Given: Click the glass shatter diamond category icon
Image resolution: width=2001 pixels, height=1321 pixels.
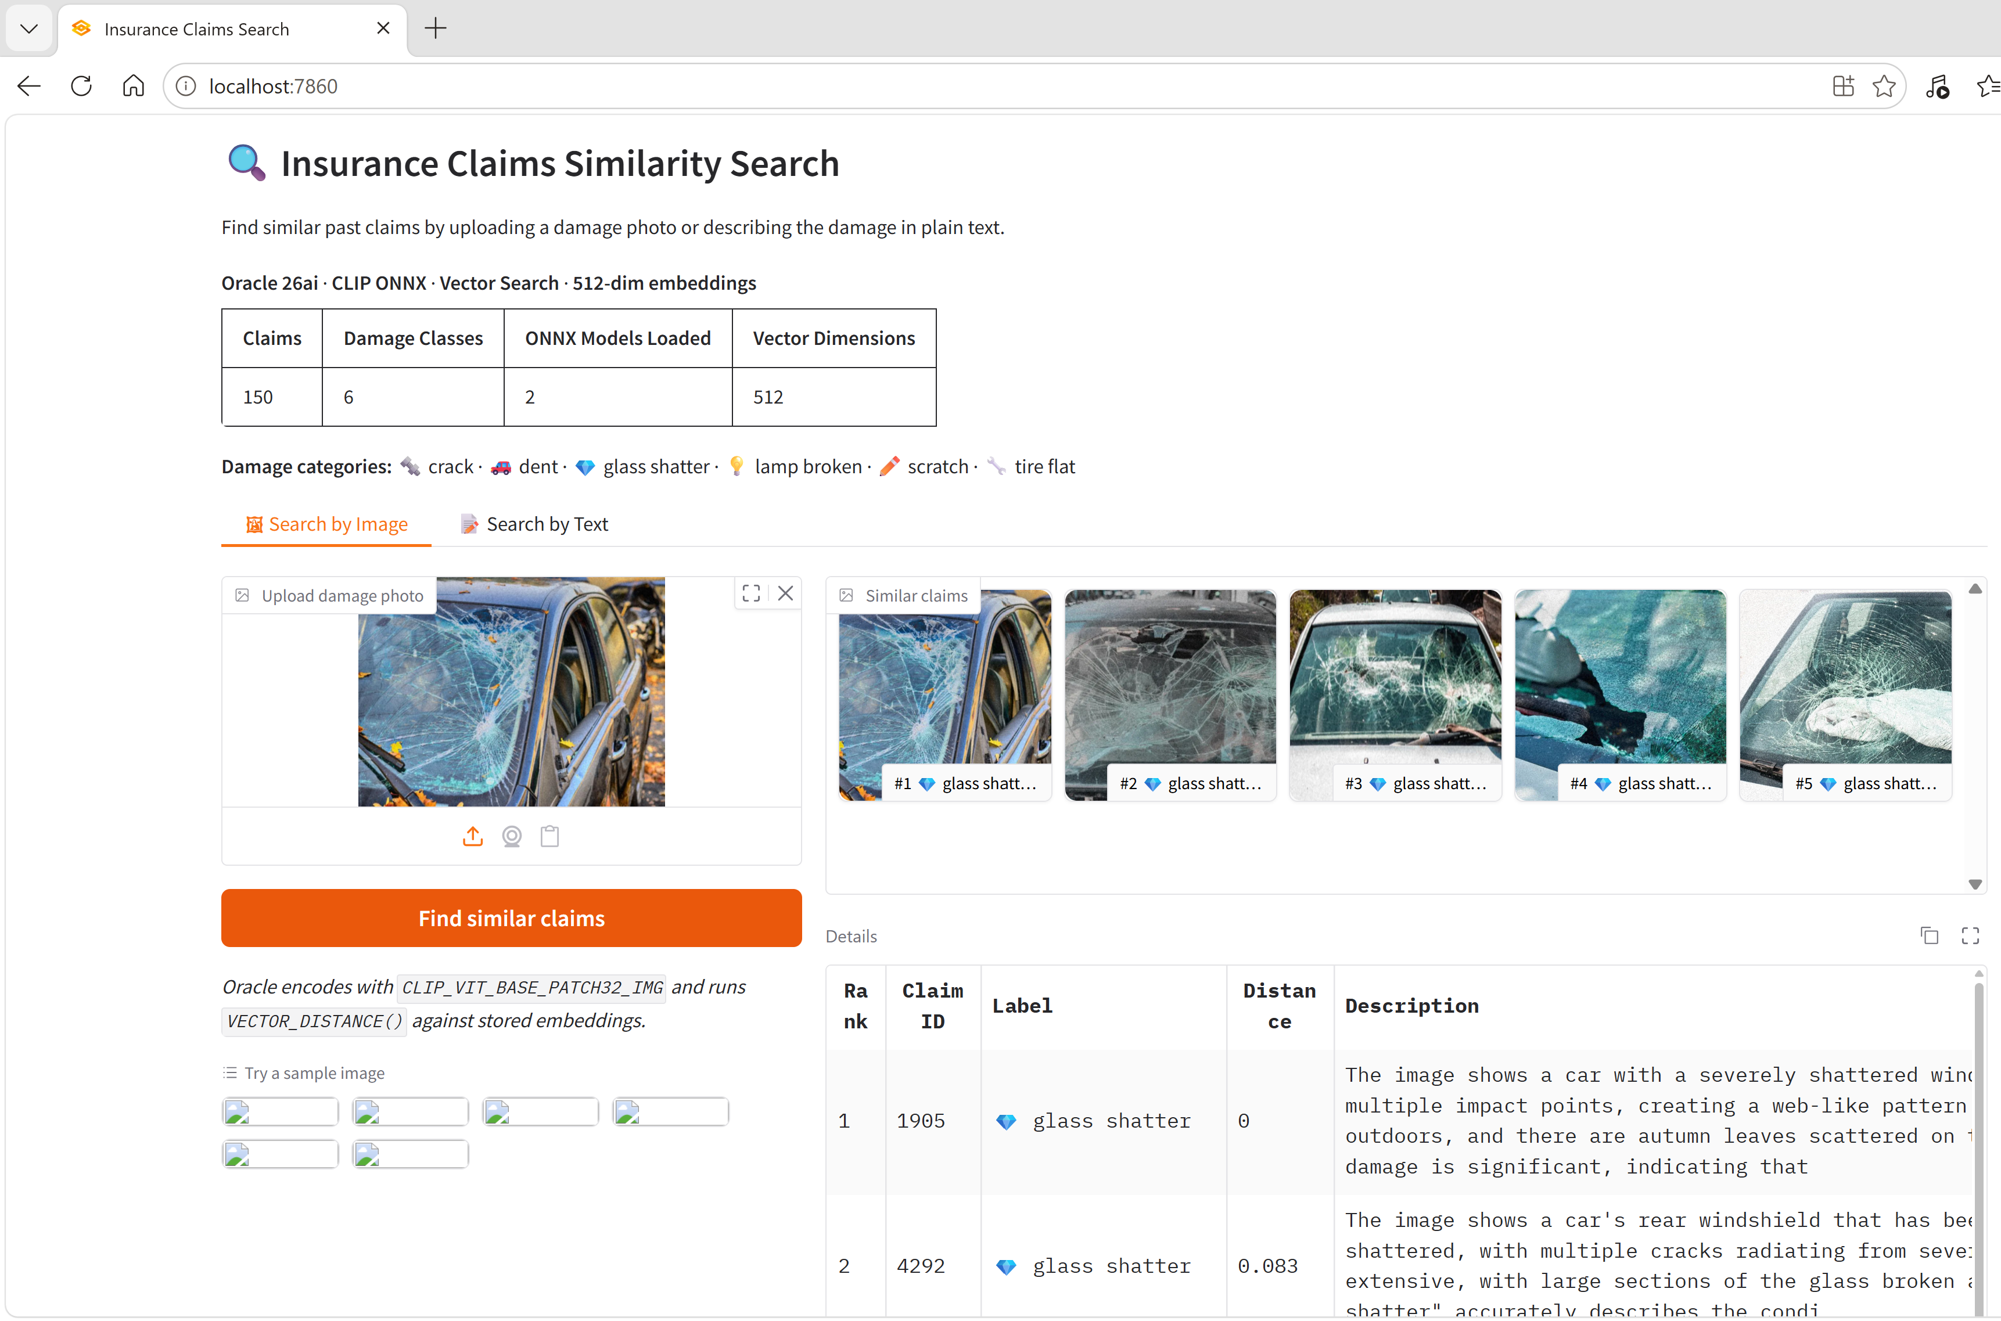Looking at the screenshot, I should click(585, 467).
